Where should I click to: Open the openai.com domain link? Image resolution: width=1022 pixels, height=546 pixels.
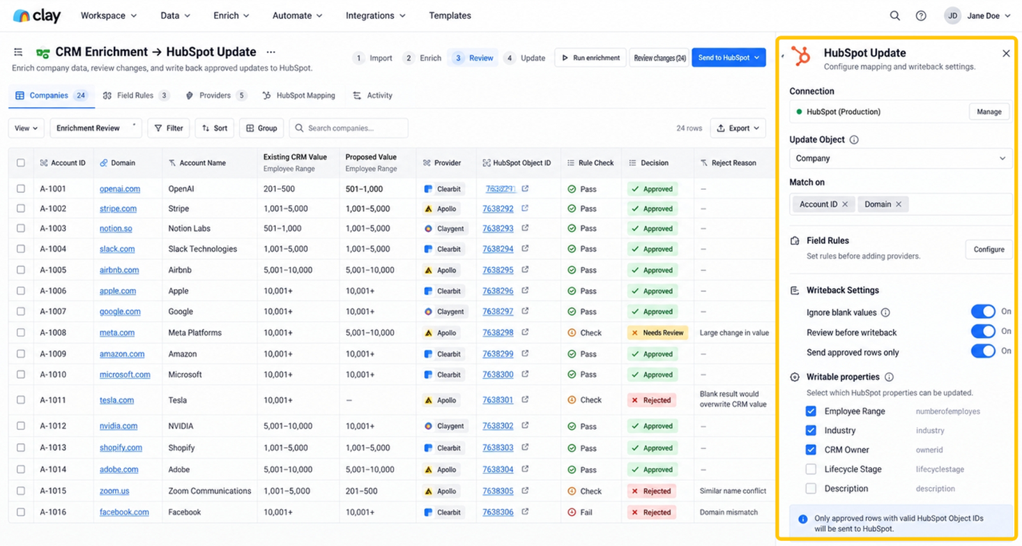coord(119,189)
